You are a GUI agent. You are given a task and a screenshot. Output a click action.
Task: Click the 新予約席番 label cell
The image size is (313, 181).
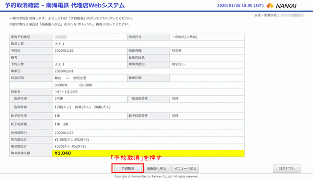pos(31,124)
